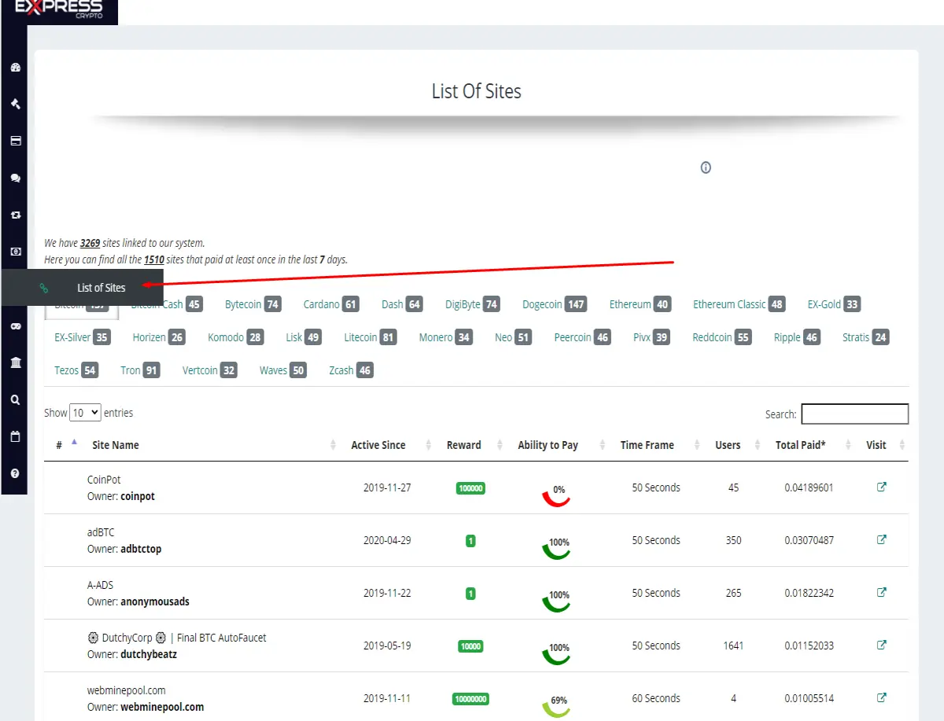Choose the Neo tab
Screen dimensions: 944x721
click(513, 337)
